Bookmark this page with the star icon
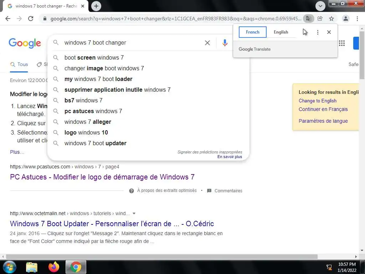The height and width of the screenshot is (274, 365). click(331, 19)
